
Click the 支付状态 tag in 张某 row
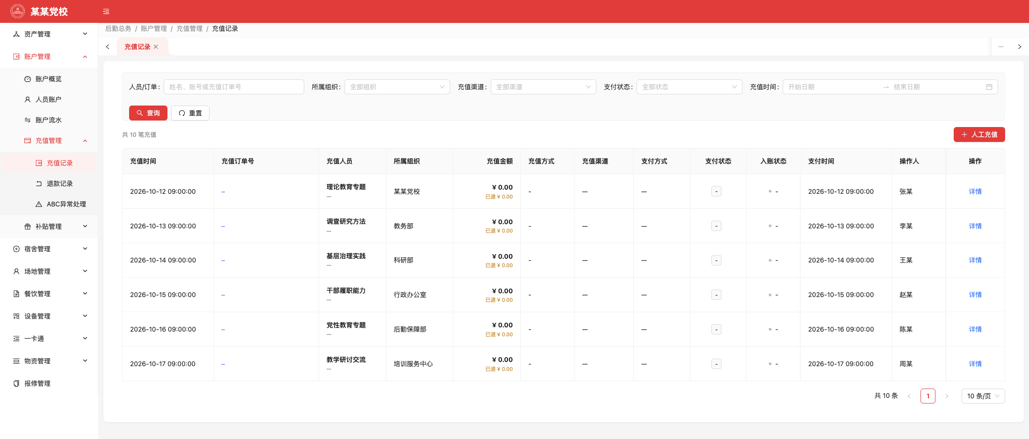716,191
